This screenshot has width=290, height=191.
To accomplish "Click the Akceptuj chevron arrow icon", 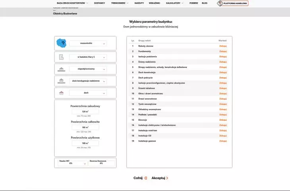I will (x=167, y=178).
